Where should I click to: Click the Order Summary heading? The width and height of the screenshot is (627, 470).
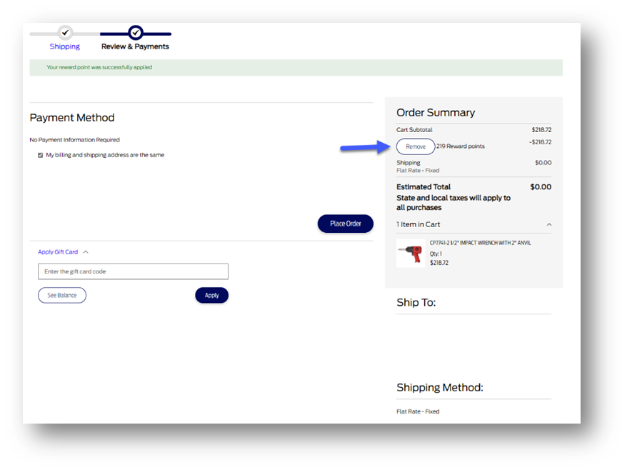(436, 112)
